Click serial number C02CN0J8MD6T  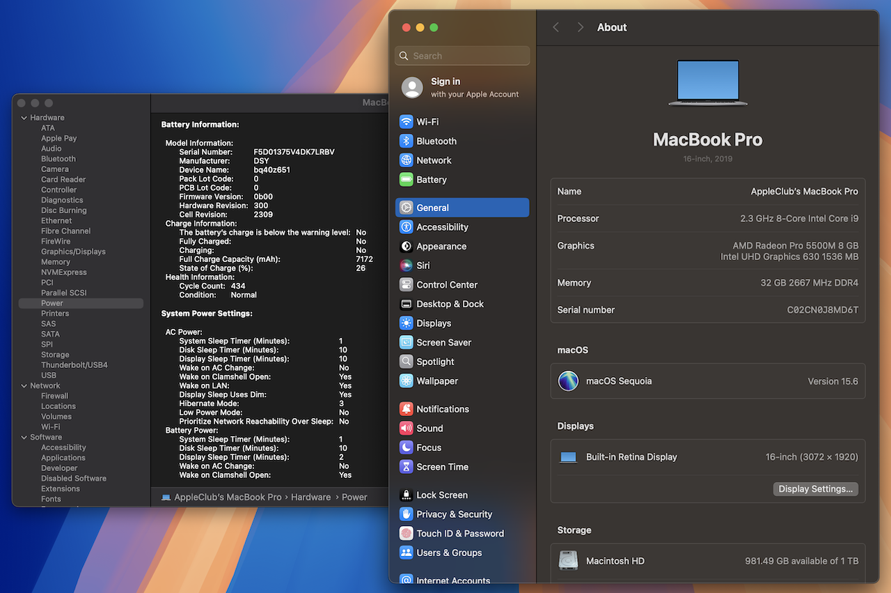tap(823, 310)
